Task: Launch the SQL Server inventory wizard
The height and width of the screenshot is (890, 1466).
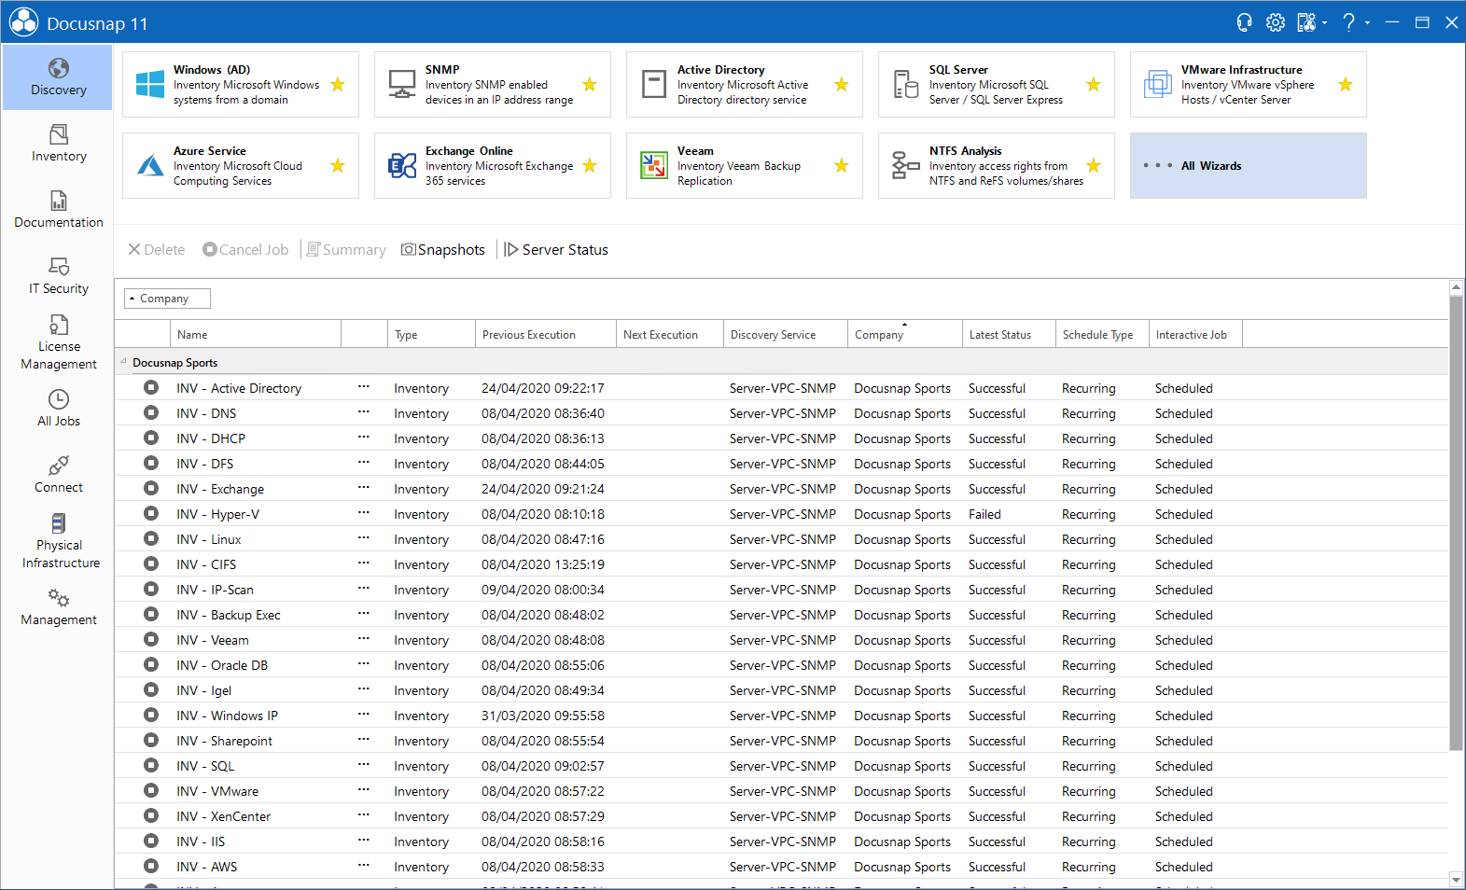Action: point(997,84)
